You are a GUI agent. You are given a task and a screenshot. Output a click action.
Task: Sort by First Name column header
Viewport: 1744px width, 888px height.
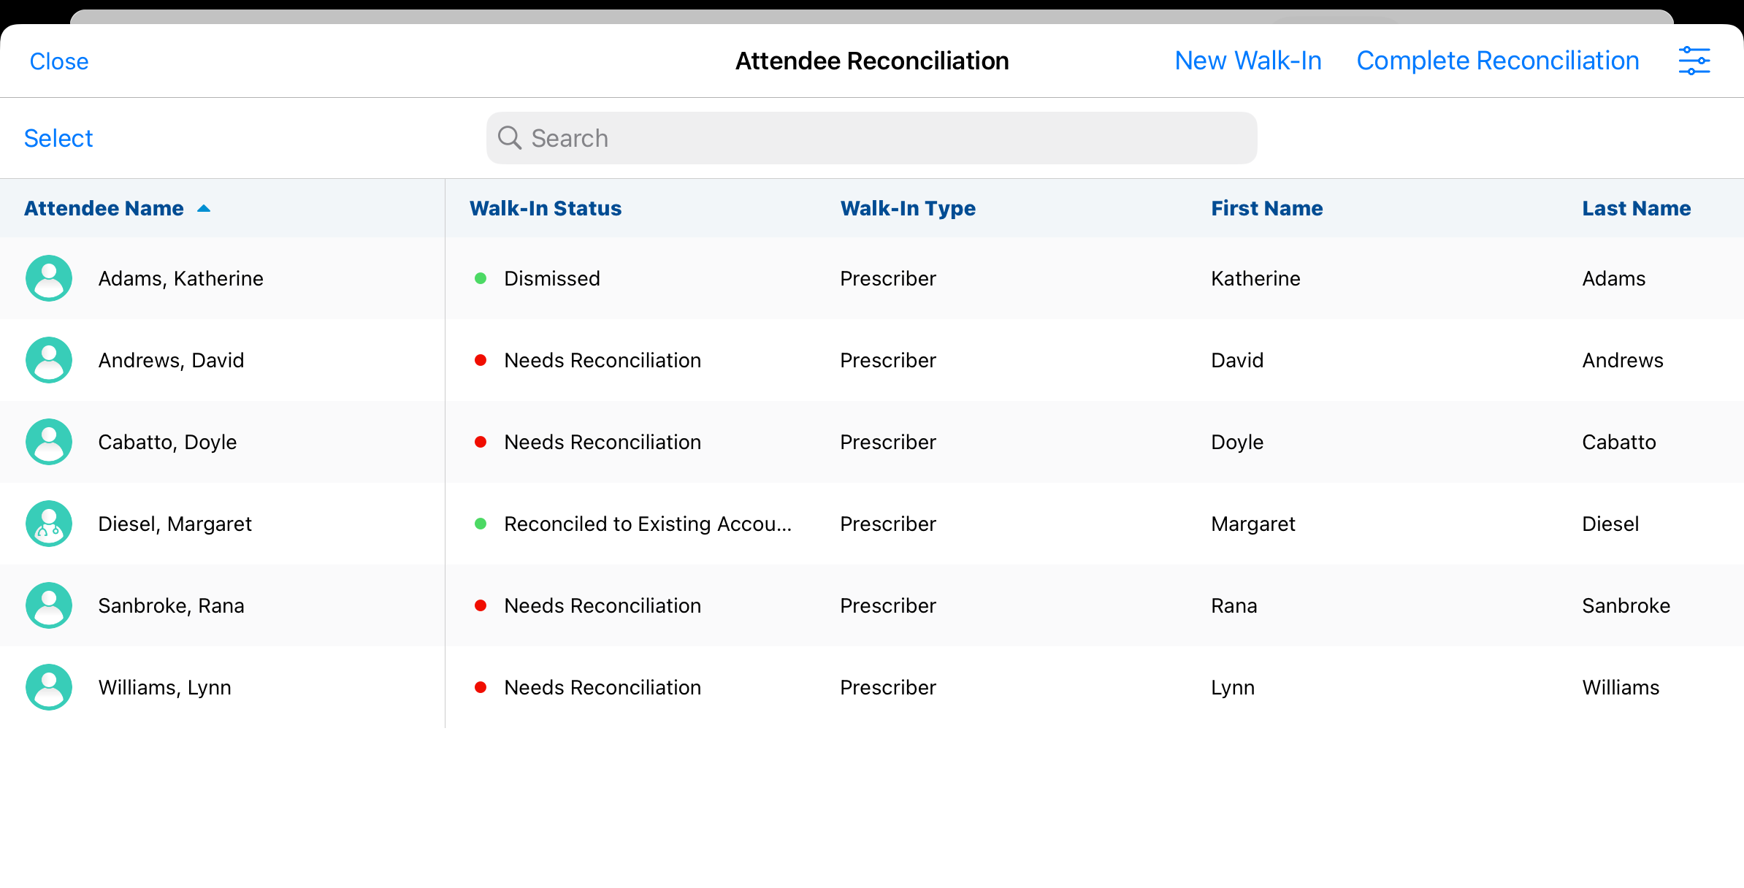tap(1266, 209)
